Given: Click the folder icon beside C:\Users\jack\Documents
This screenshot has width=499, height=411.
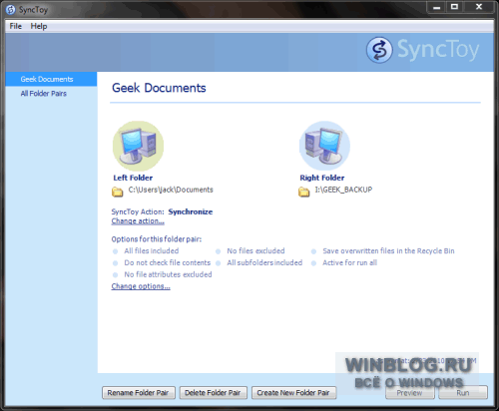Looking at the screenshot, I should (x=117, y=192).
